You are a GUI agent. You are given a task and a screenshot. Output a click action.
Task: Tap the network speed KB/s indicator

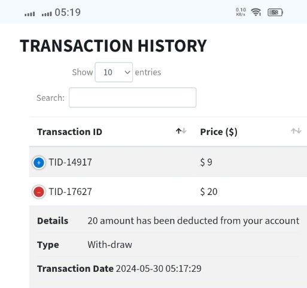point(241,12)
